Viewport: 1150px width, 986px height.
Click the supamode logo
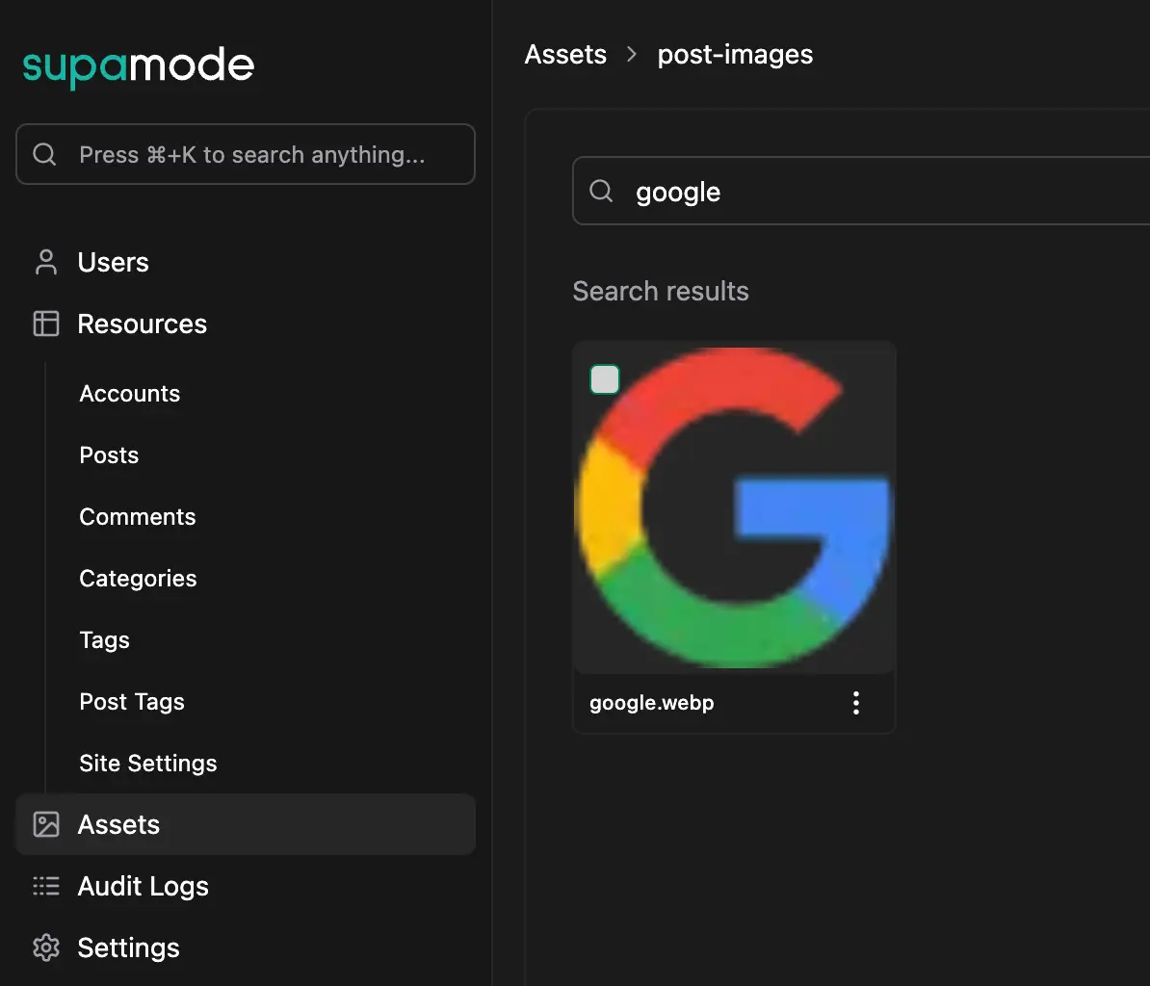[x=138, y=65]
